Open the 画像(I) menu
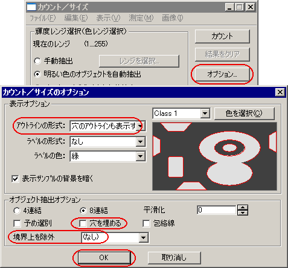This screenshot has height=268, width=288. point(173,18)
